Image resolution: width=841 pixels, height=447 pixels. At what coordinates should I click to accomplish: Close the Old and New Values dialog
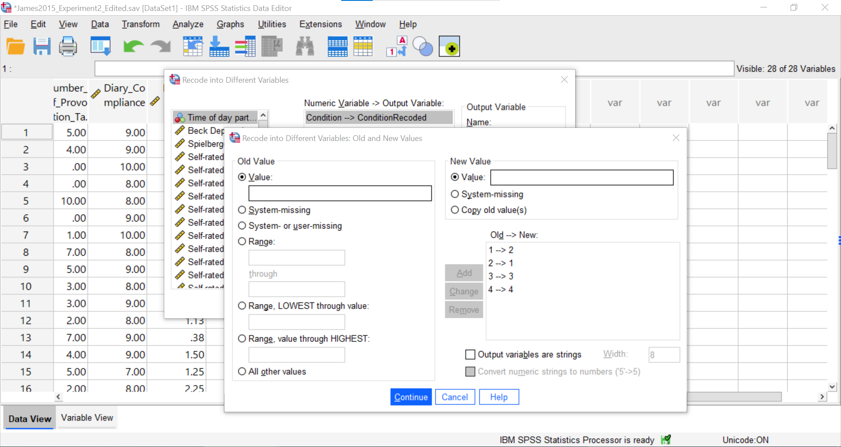(x=676, y=138)
